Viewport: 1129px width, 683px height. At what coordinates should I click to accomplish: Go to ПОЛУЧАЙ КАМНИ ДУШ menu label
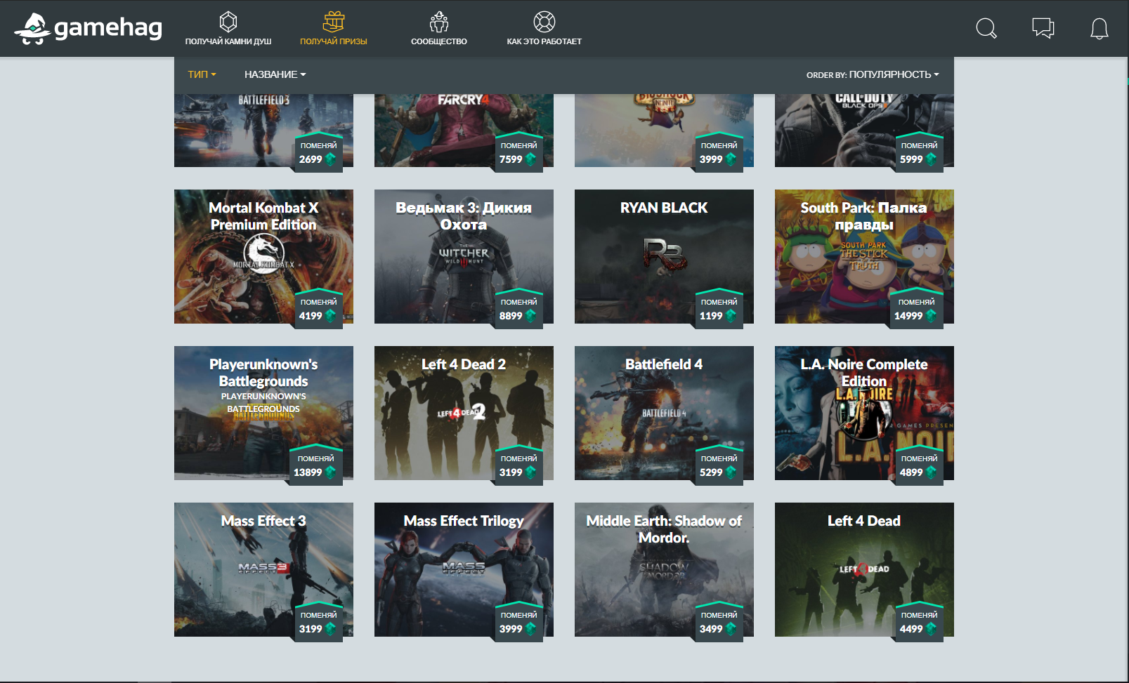pyautogui.click(x=228, y=41)
